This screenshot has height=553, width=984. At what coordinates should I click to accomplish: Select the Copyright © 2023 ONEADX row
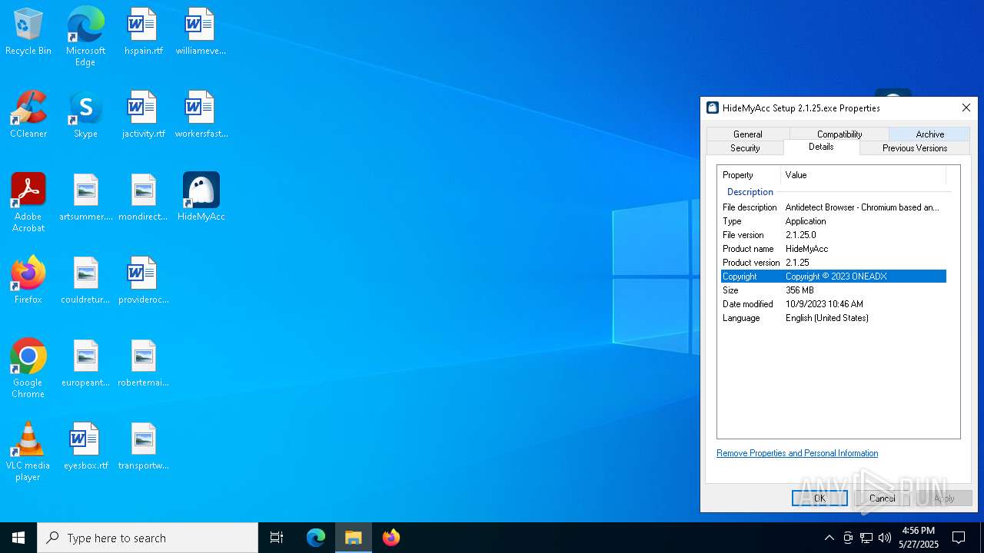point(833,276)
